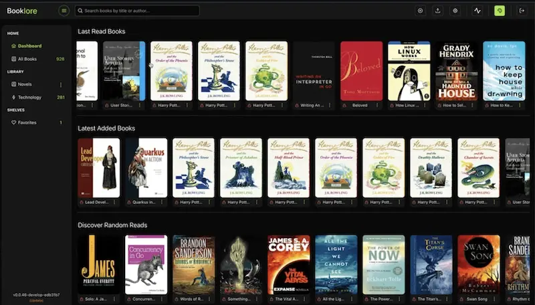
Task: Open Harry Potter Half-Blood Prince cover
Action: [288, 168]
